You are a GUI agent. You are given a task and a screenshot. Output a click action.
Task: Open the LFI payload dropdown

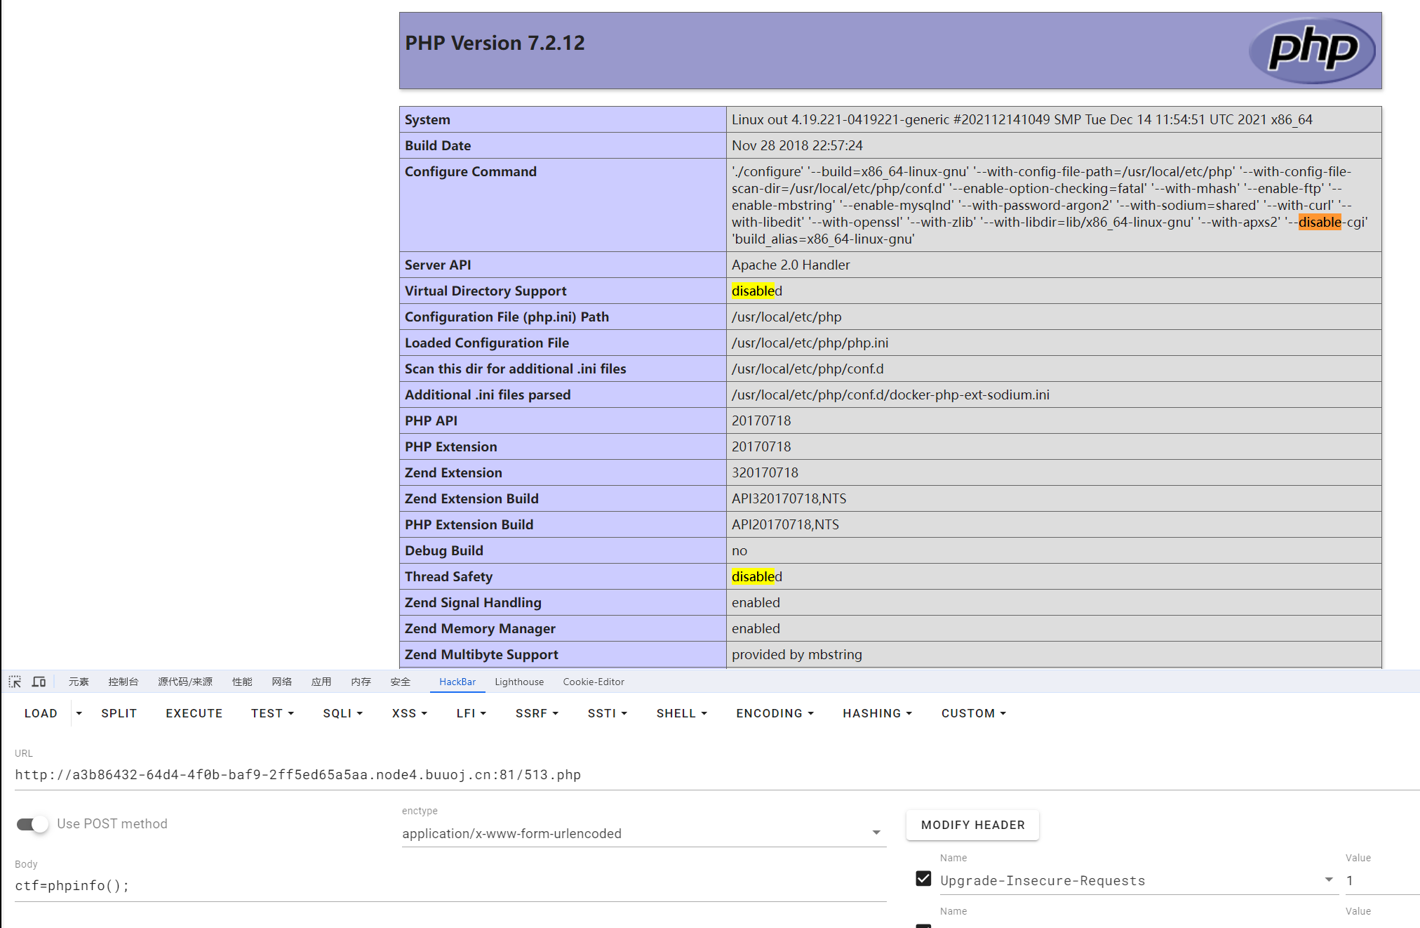click(x=471, y=713)
